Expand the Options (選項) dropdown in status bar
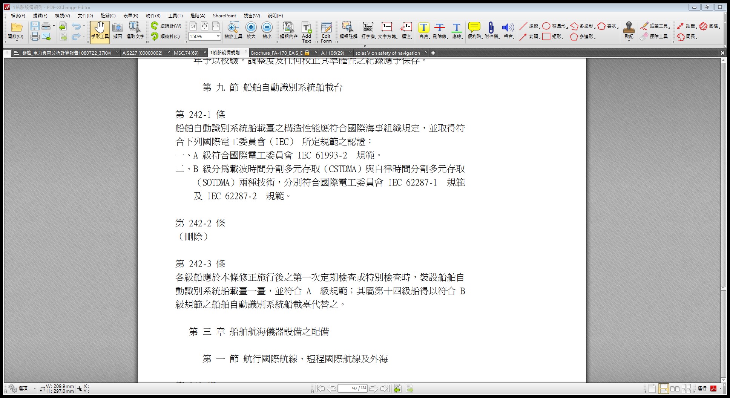 [35, 389]
